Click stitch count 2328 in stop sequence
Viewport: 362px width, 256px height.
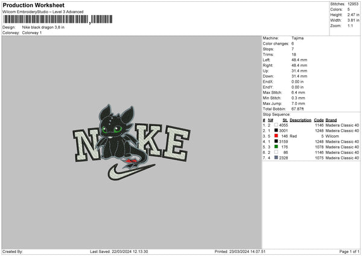[x=284, y=158]
